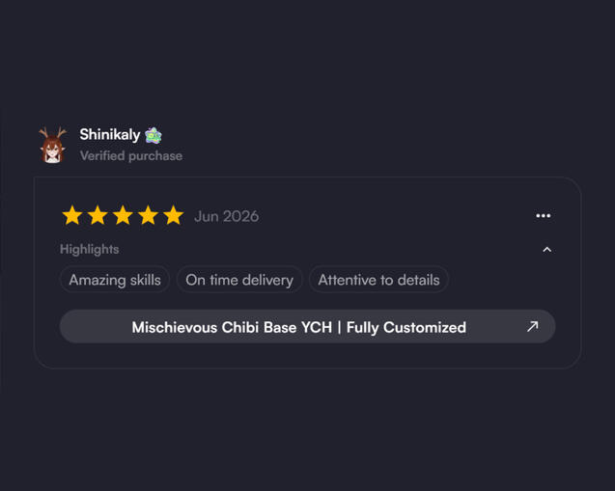Click the arrow icon on the listing button
The height and width of the screenshot is (491, 615).
click(x=532, y=326)
